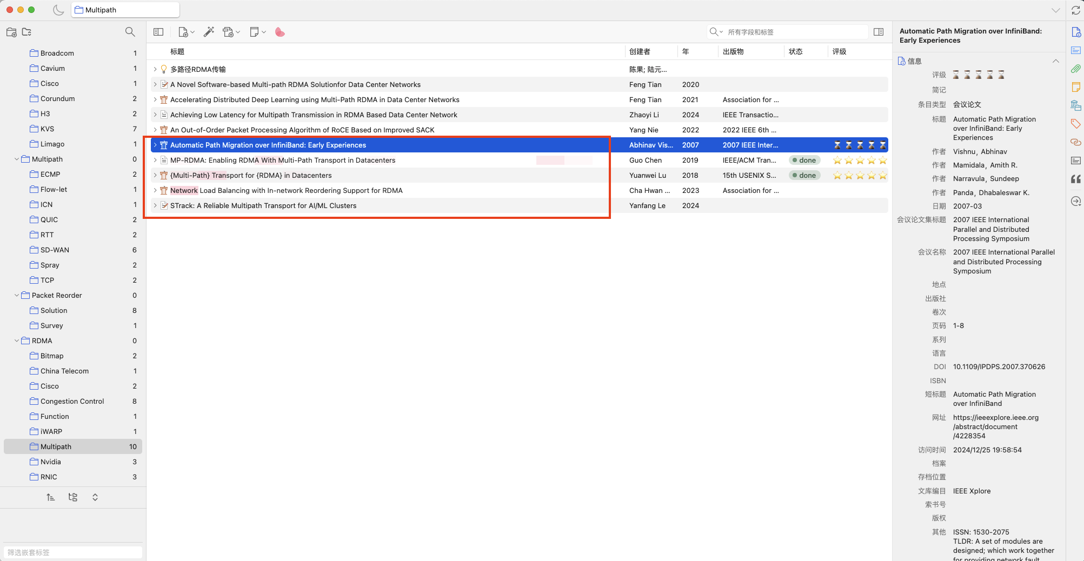Open the tabs list chevron menu

coord(1055,10)
